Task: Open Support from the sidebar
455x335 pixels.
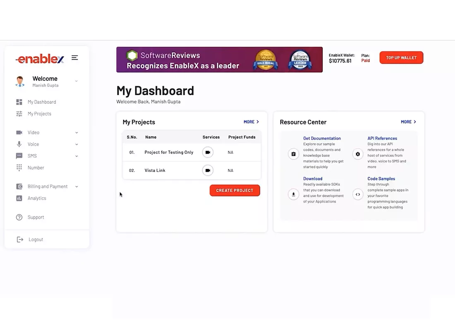Action: [x=36, y=217]
